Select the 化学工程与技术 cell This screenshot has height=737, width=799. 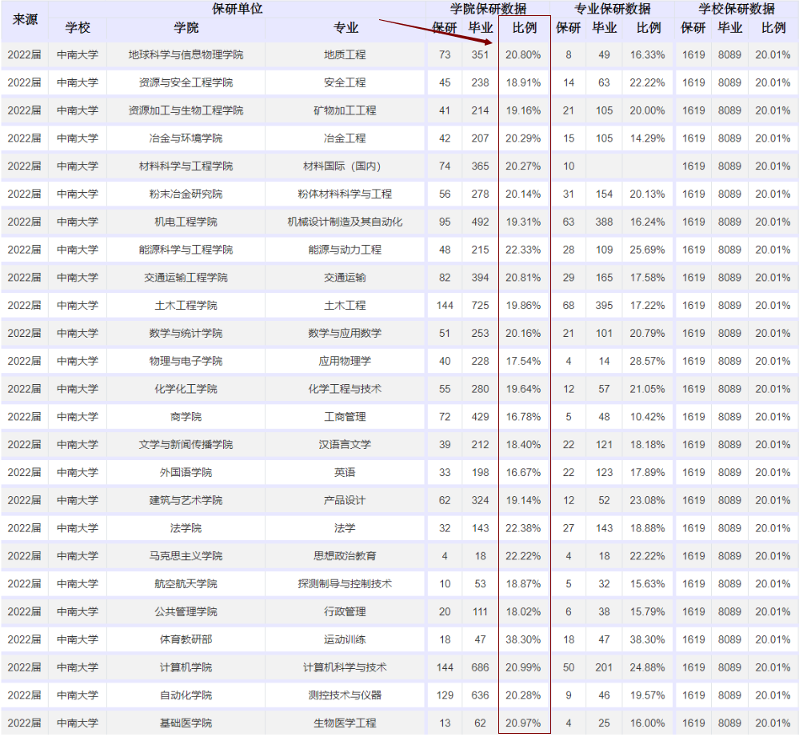[x=345, y=389]
